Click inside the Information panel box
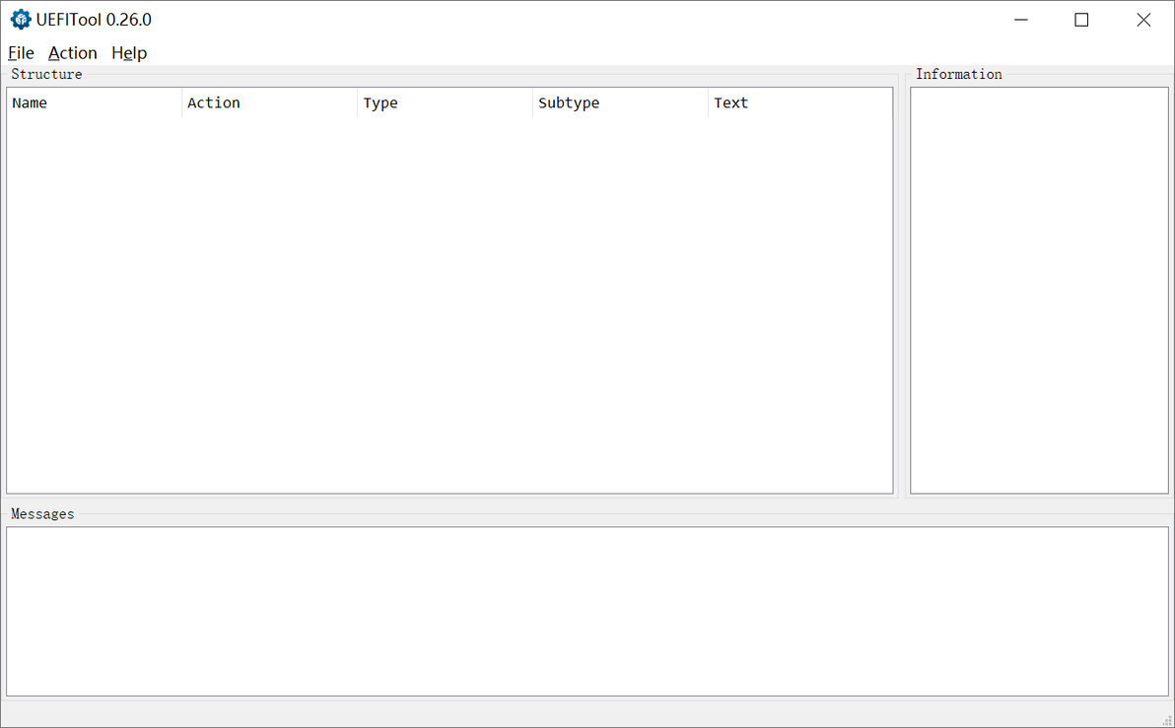This screenshot has height=728, width=1175. pyautogui.click(x=1039, y=291)
